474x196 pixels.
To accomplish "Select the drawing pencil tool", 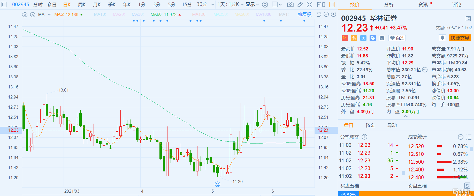I will (x=300, y=4).
